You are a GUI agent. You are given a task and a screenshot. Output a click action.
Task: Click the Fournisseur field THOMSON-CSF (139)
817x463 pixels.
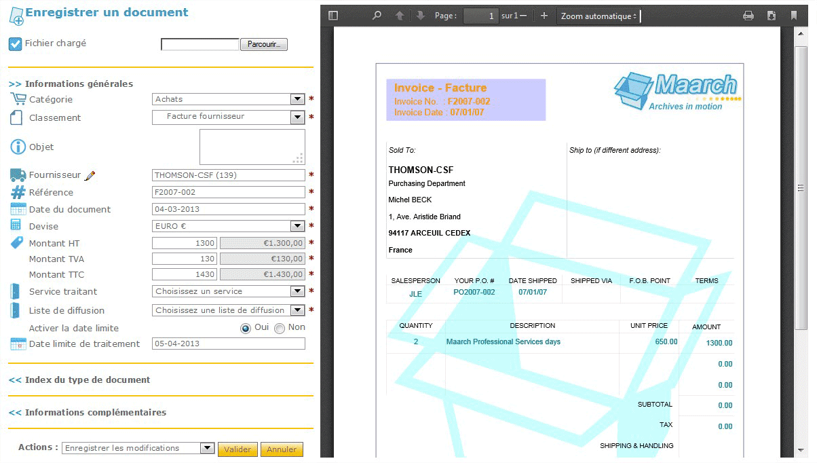[x=229, y=175]
